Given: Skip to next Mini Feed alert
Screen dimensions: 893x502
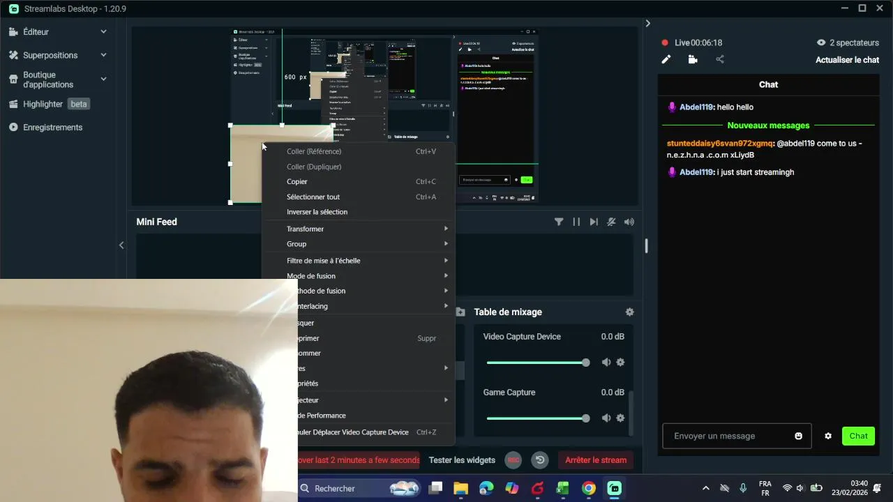Looking at the screenshot, I should pos(594,222).
